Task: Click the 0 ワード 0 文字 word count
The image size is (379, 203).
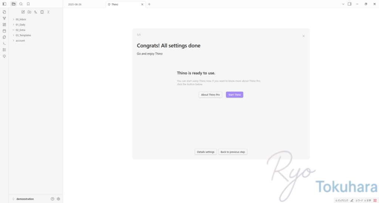Action: [x=363, y=200]
